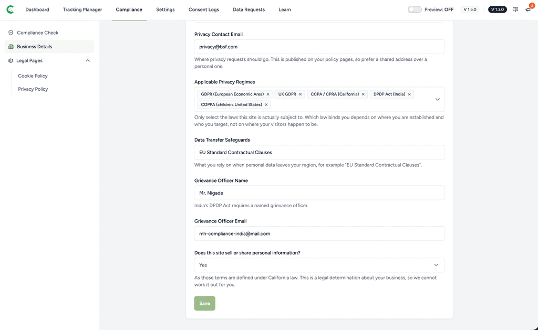Click the Compliance Check shield icon

pos(11,33)
